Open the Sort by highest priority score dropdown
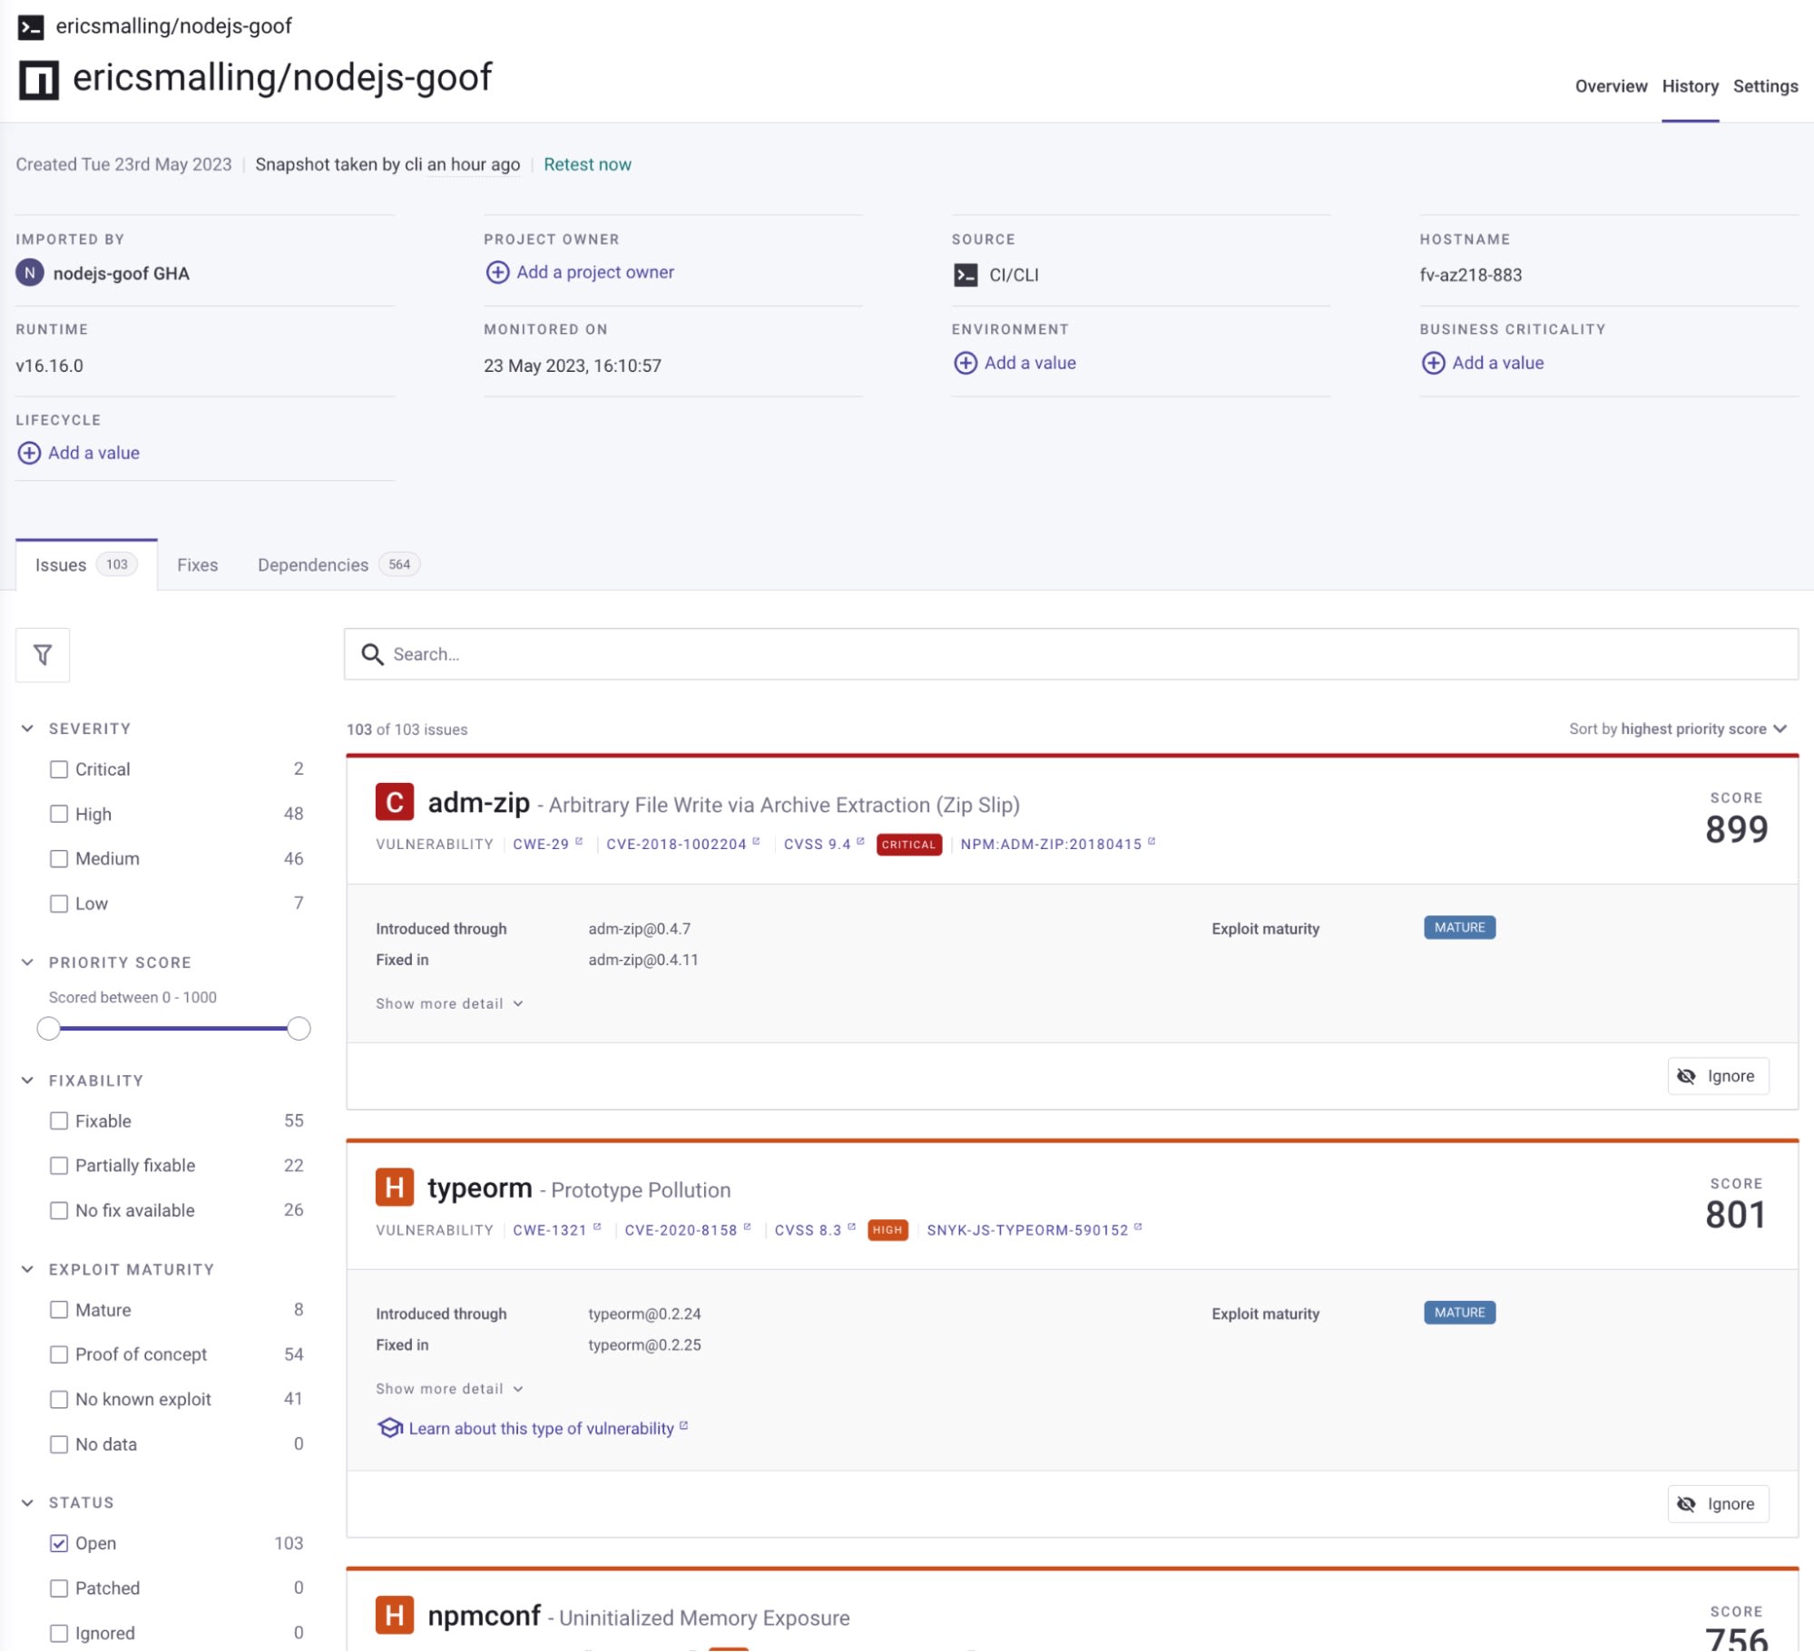Viewport: 1814px width, 1652px height. (1678, 728)
